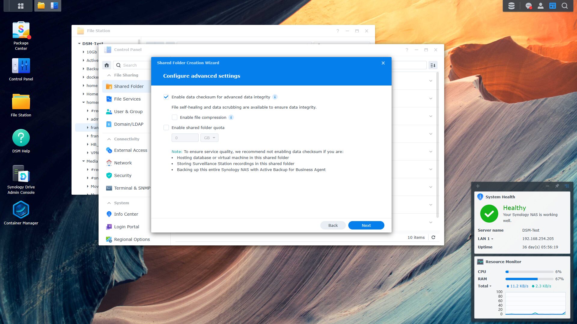Close the Shared Folder Creation Wizard
The width and height of the screenshot is (577, 324).
[383, 63]
